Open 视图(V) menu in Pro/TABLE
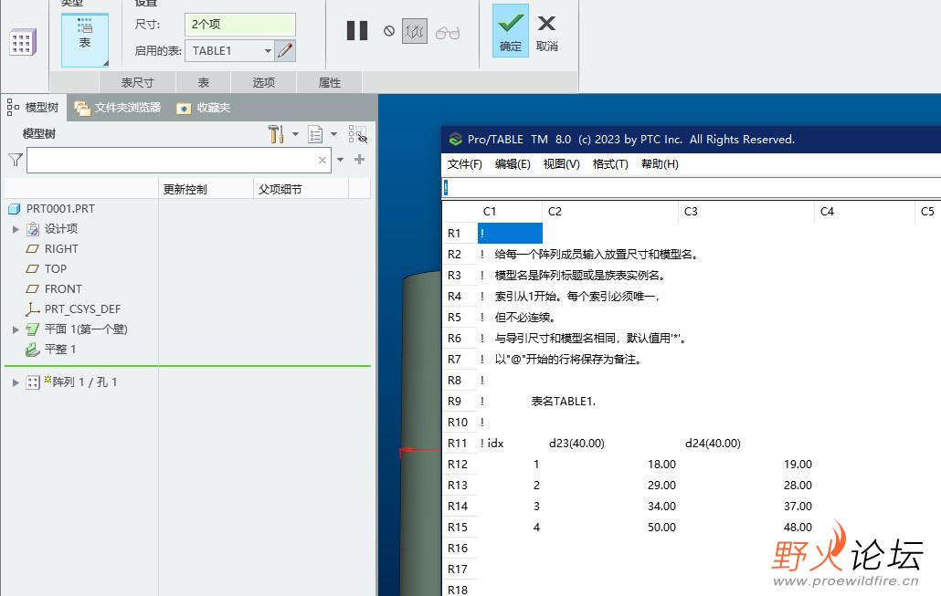941x596 pixels. (x=561, y=164)
